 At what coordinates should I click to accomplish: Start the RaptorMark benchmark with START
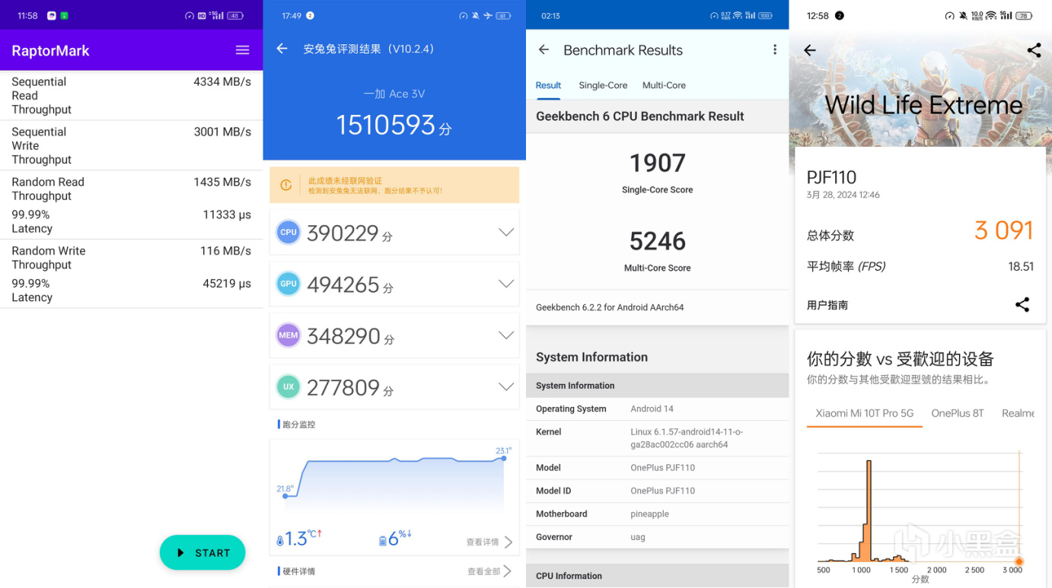point(202,553)
